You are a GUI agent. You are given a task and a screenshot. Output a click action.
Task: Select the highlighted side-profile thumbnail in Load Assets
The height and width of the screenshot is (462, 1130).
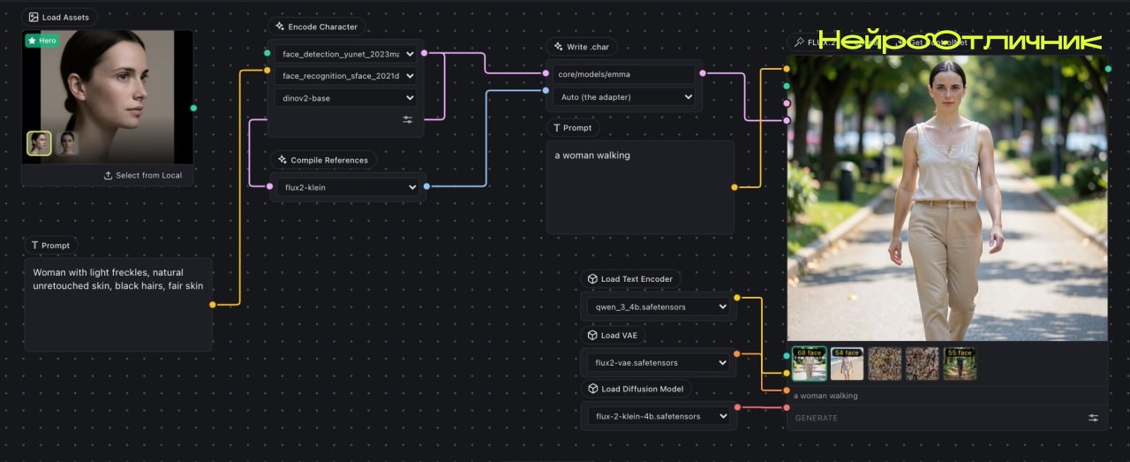tap(39, 143)
